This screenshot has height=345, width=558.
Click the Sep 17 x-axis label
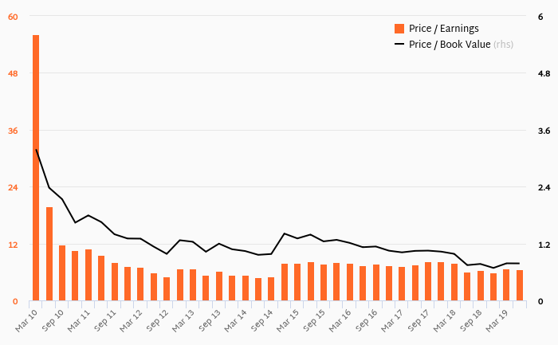click(418, 320)
